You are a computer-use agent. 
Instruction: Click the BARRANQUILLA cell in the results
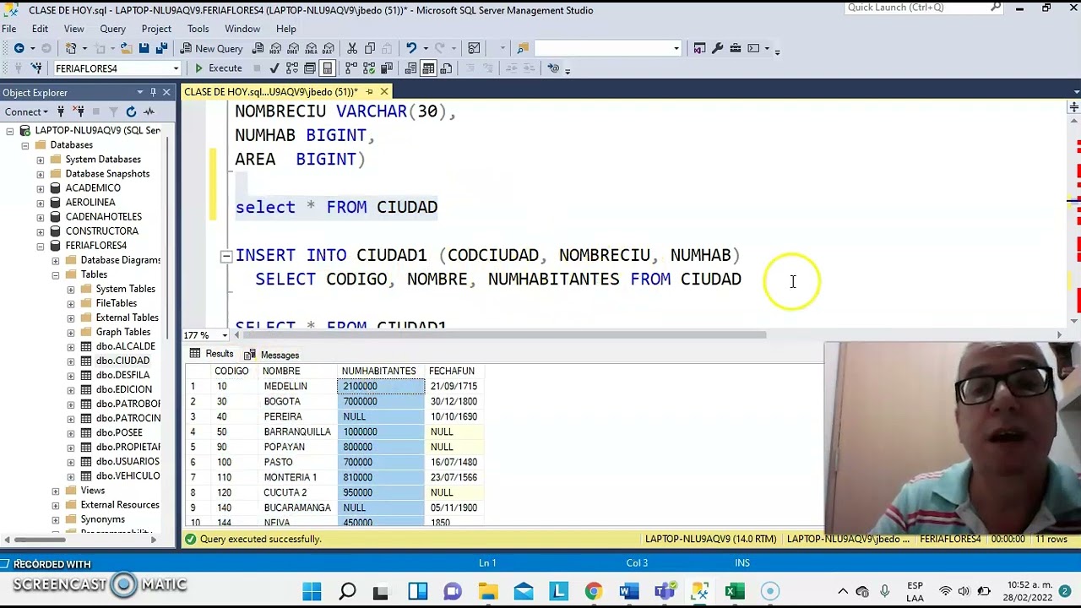pos(299,432)
